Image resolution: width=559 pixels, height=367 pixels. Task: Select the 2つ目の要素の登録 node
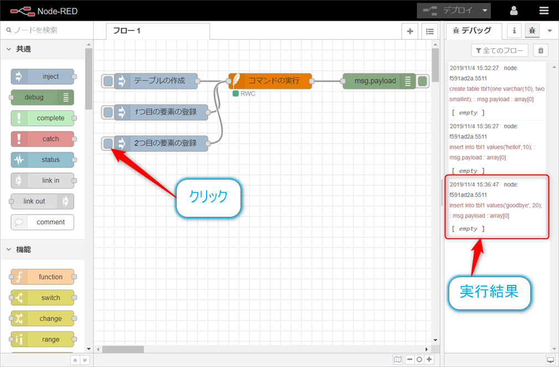(x=161, y=144)
